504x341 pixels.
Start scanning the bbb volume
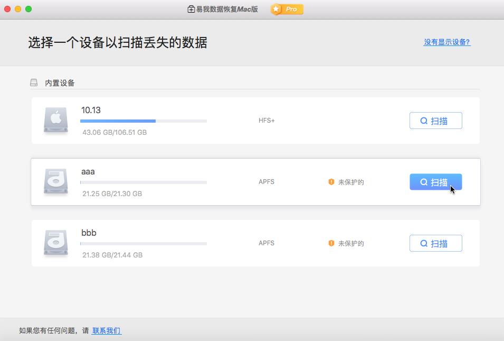pyautogui.click(x=435, y=243)
